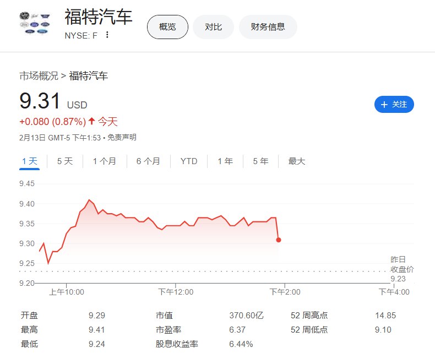The width and height of the screenshot is (435, 353).
Task: Click the NYSE: F ticker label
Action: pos(81,36)
